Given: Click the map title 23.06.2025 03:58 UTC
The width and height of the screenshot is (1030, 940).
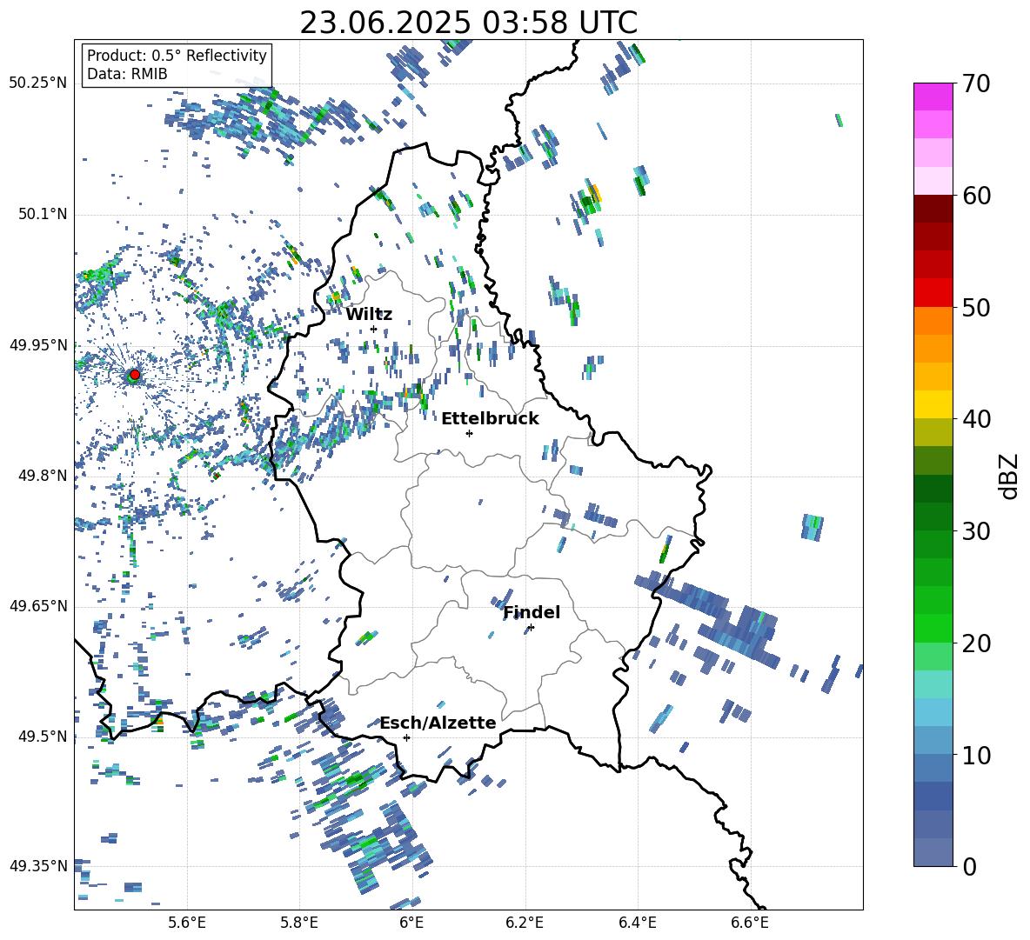Looking at the screenshot, I should pos(468,23).
